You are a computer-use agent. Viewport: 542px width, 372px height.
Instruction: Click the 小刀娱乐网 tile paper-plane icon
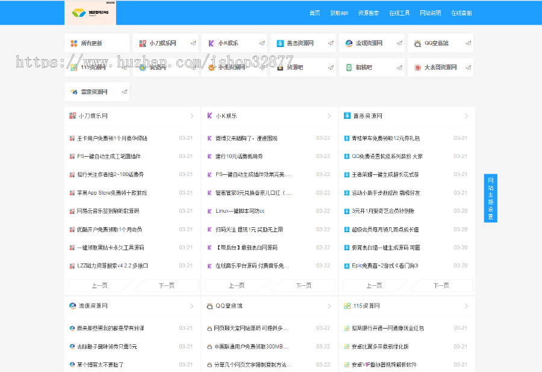click(193, 43)
